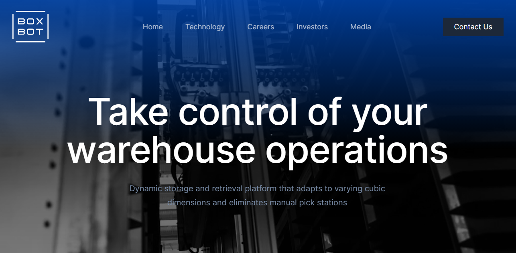Open the Technology nav item
This screenshot has width=516, height=253.
[205, 27]
